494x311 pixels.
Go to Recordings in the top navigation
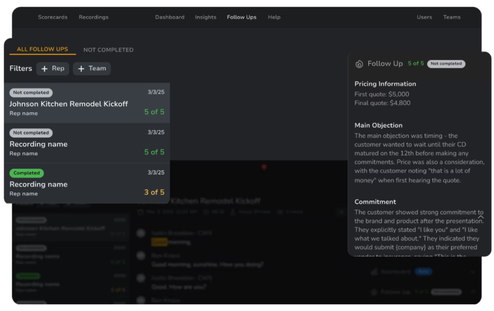[x=94, y=17]
